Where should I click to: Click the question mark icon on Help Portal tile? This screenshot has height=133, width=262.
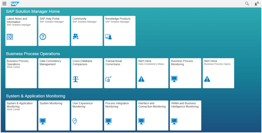43,37
